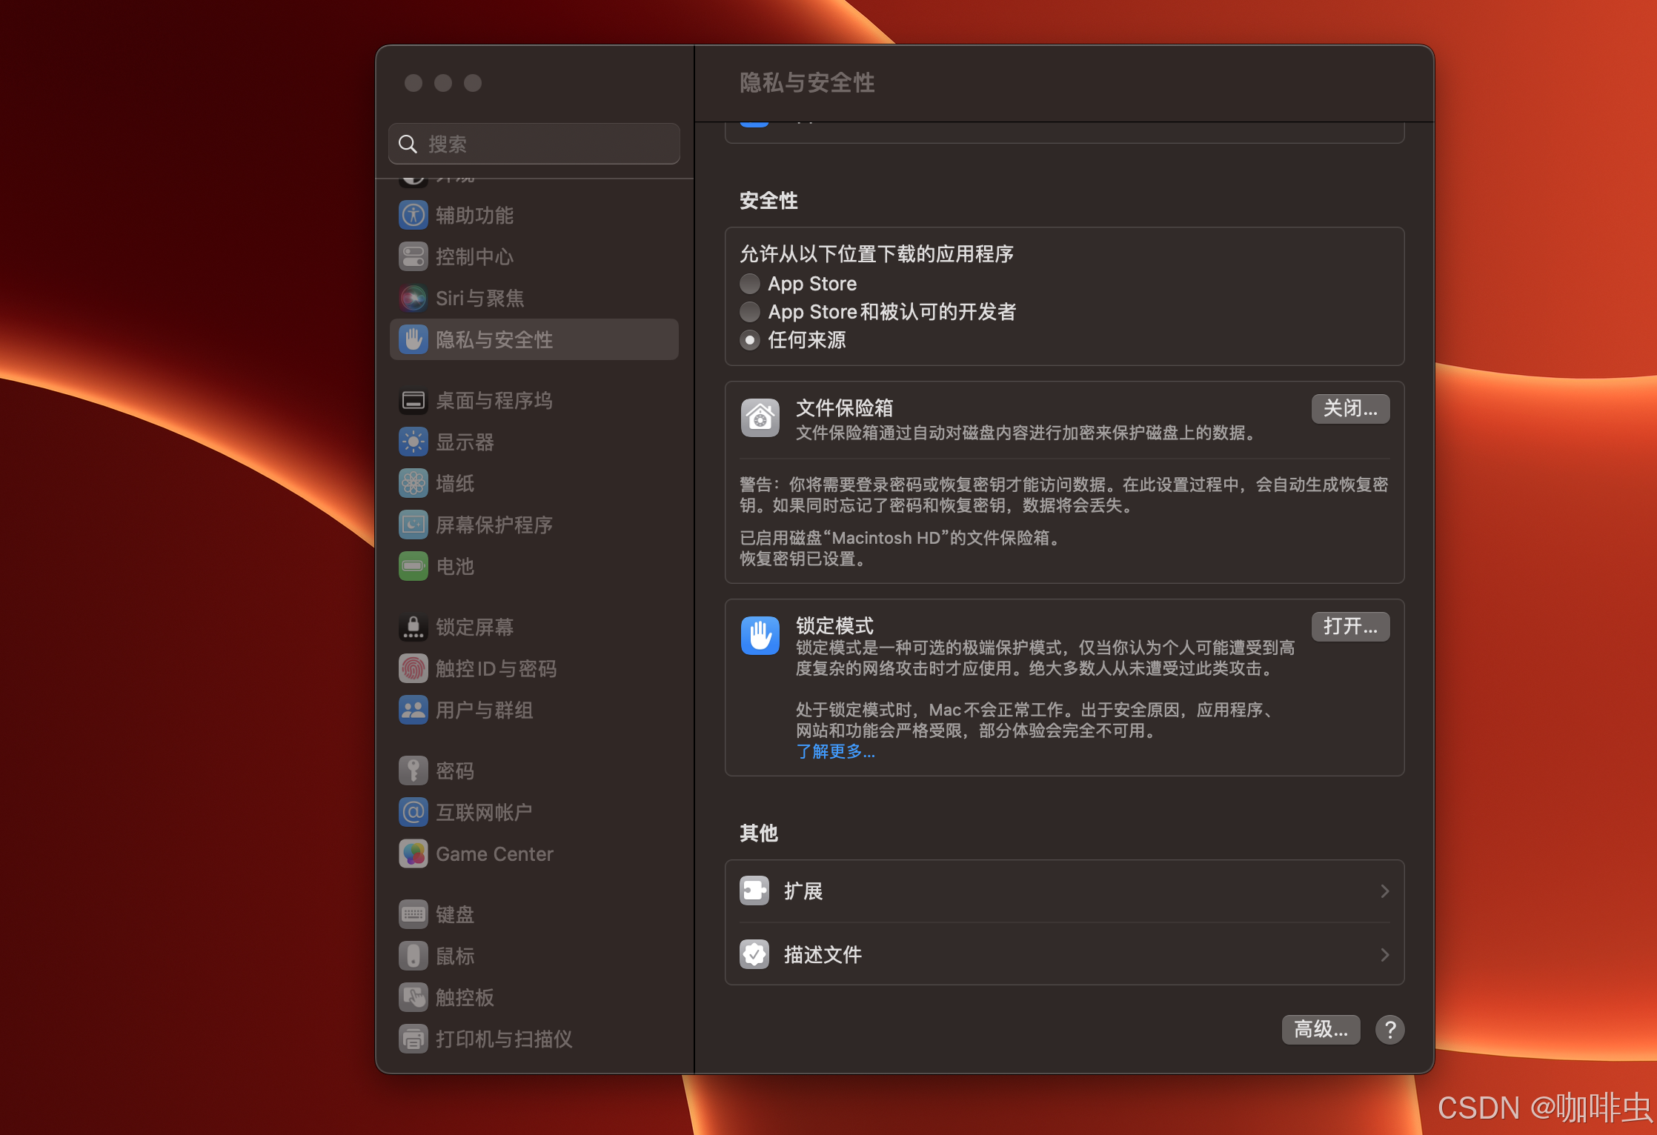The height and width of the screenshot is (1135, 1657).
Task: Click the Game Center icon
Action: 413,853
